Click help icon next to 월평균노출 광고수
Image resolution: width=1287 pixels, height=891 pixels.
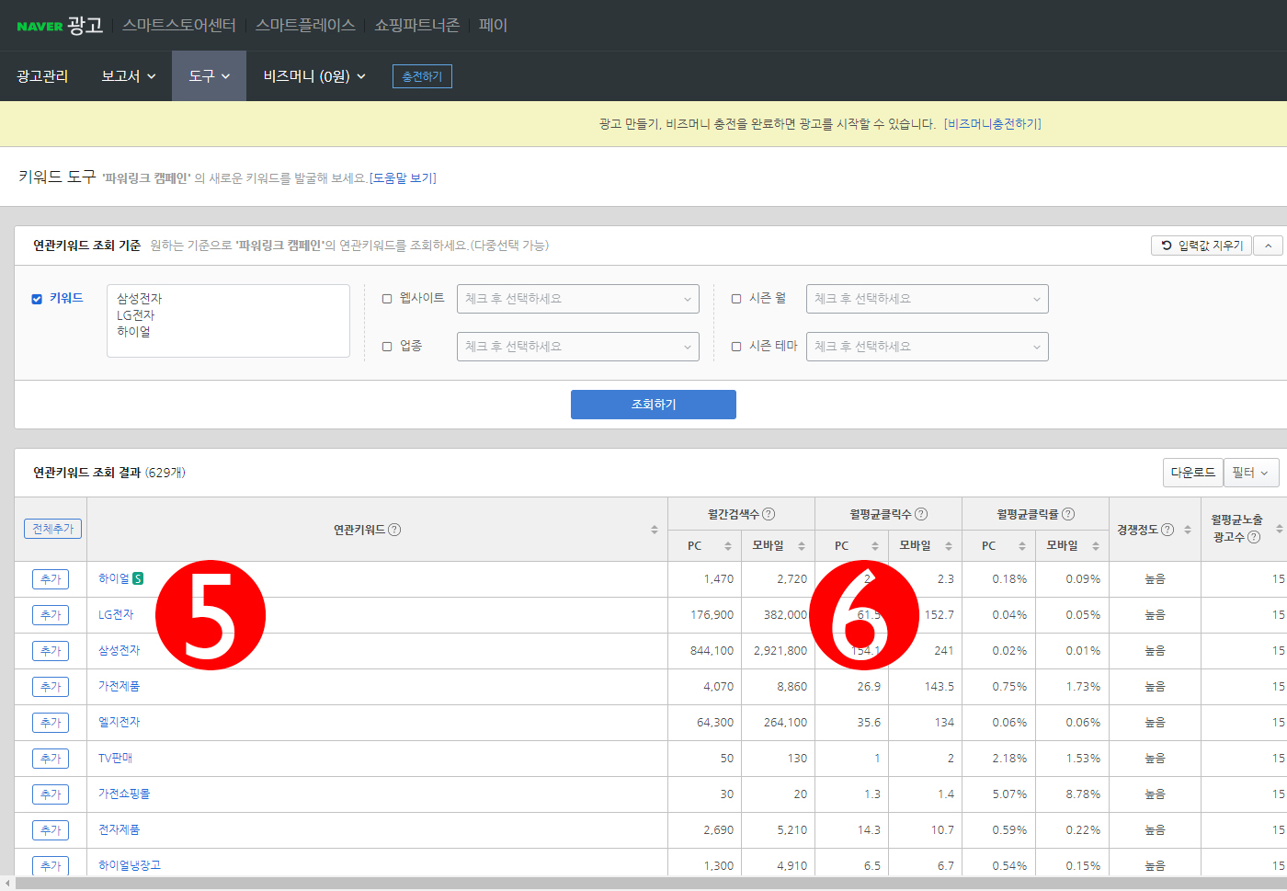click(x=1254, y=537)
